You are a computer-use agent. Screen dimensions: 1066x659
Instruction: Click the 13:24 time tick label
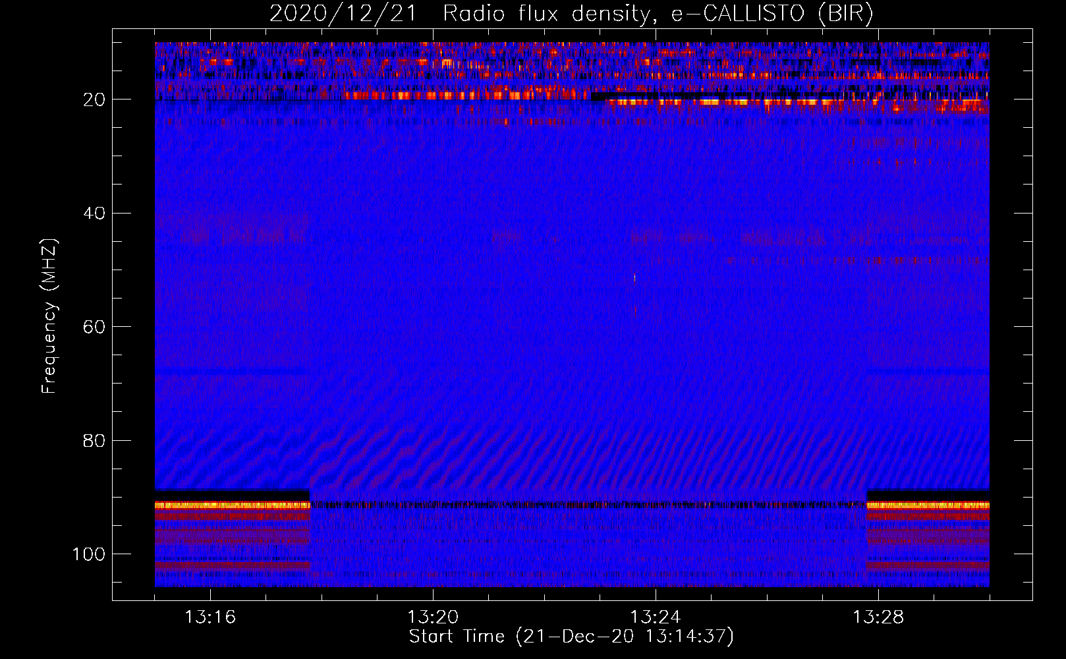[x=656, y=617]
